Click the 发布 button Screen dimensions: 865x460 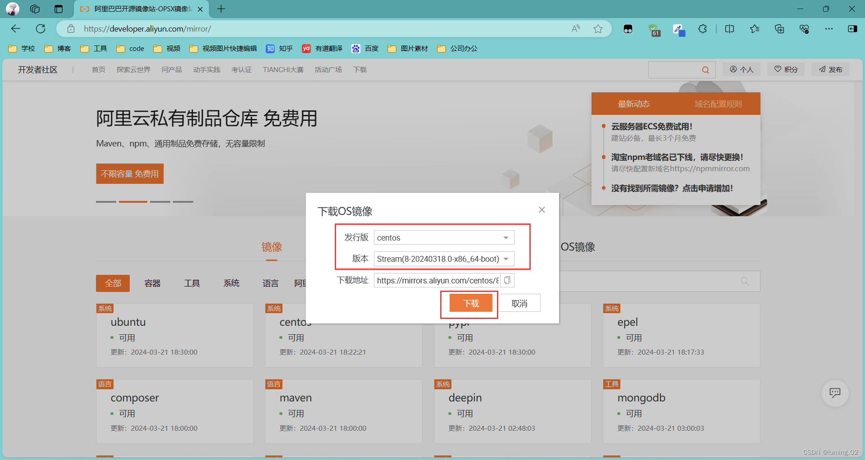(x=830, y=69)
